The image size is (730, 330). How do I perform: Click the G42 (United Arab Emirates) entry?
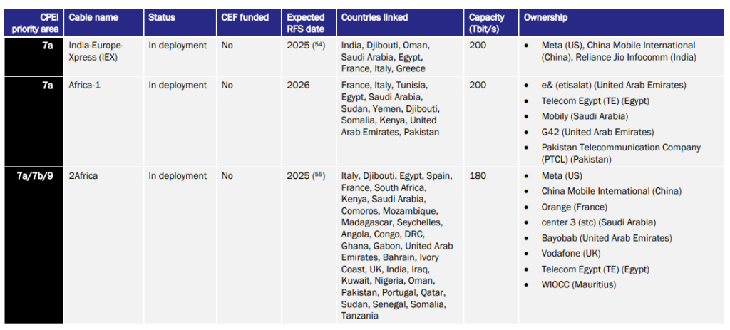coord(597,132)
